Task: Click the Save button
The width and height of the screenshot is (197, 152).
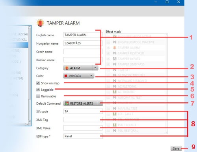Action: (x=176, y=148)
